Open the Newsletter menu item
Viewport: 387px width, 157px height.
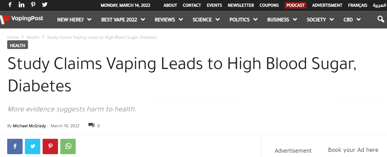coord(241,5)
